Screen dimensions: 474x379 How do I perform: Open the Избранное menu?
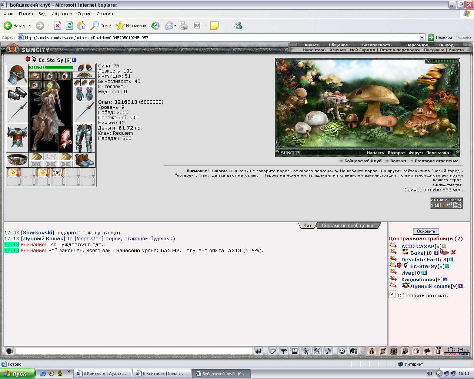pyautogui.click(x=61, y=14)
